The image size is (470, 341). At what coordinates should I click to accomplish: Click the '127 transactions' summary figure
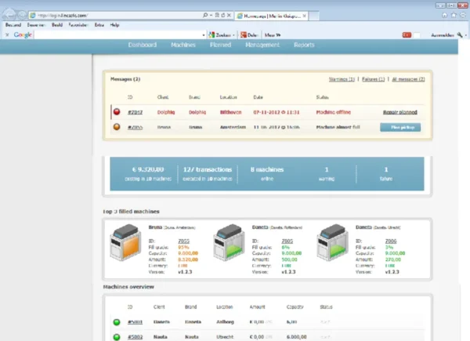click(208, 169)
